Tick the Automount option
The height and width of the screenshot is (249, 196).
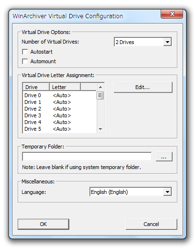point(25,61)
